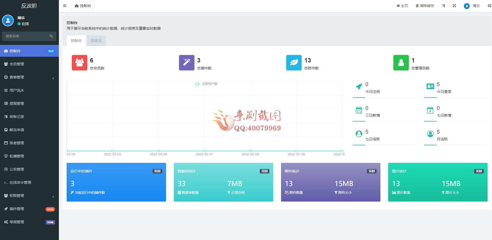The image size is (492, 240).
Task: Open 主页 from the top navigation
Action: click(x=402, y=6)
